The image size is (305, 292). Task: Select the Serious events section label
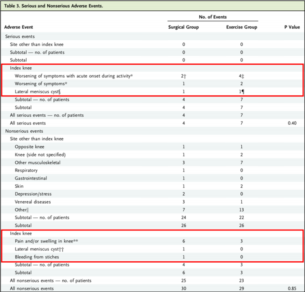(20, 36)
